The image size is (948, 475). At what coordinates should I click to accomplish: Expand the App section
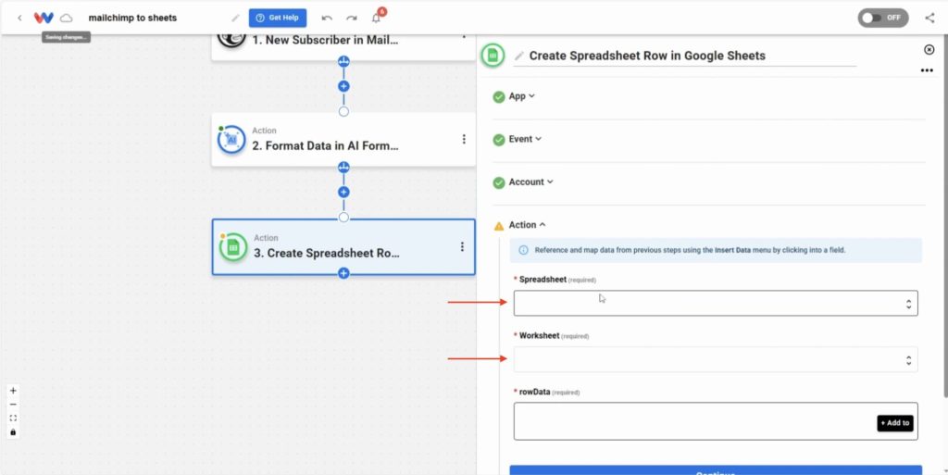pyautogui.click(x=522, y=96)
